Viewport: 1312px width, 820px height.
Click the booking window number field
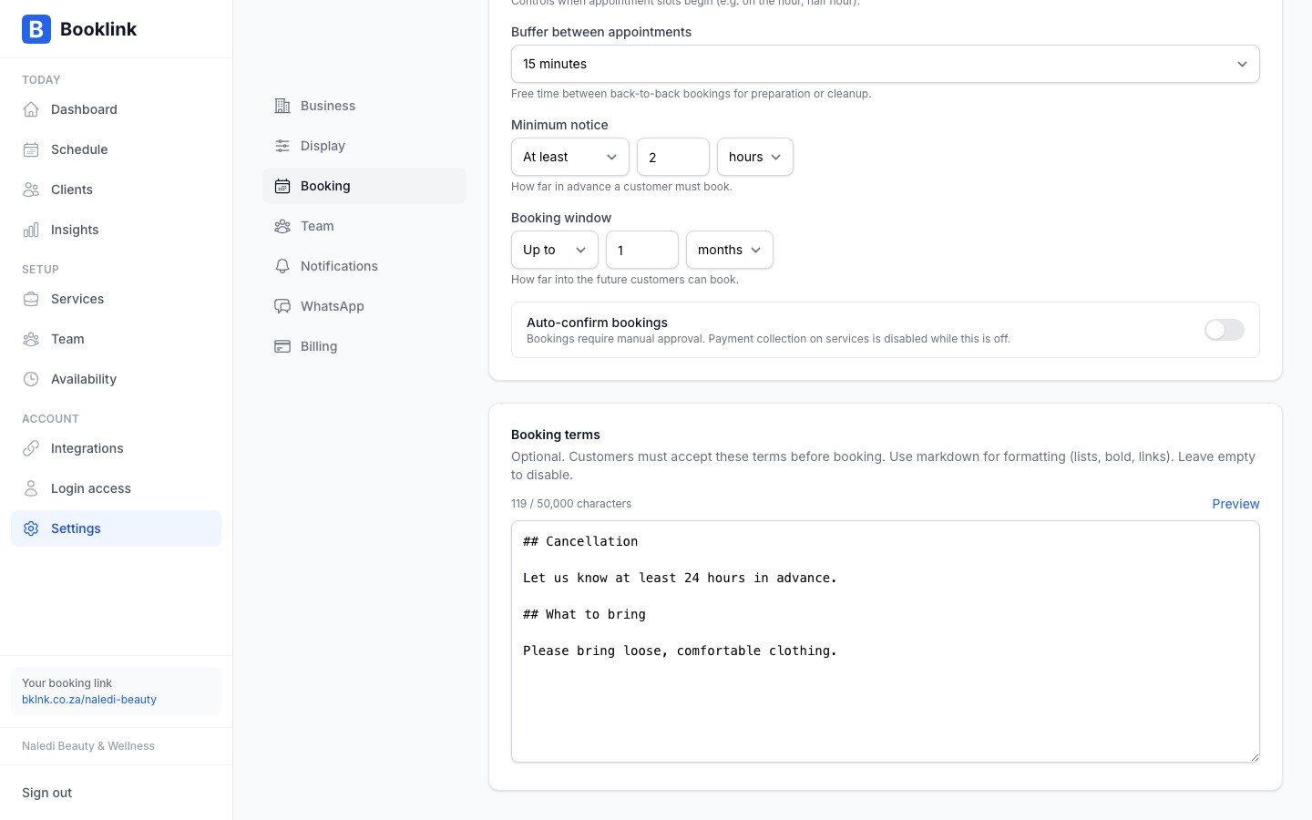642,250
